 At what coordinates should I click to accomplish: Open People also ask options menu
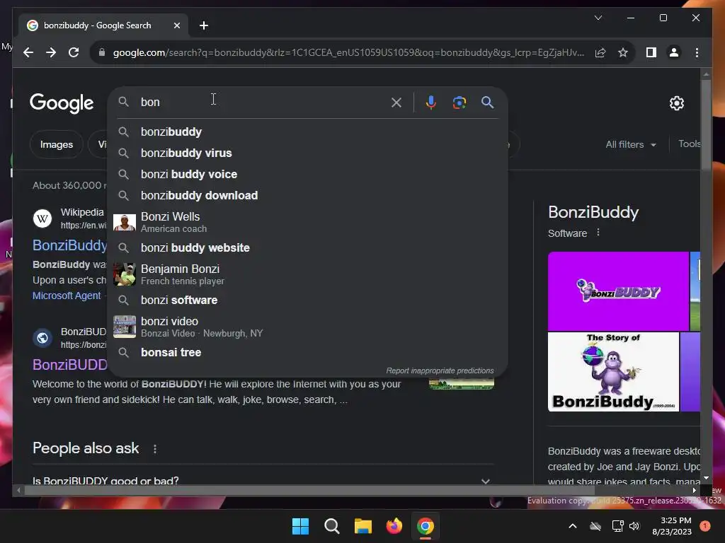point(155,449)
